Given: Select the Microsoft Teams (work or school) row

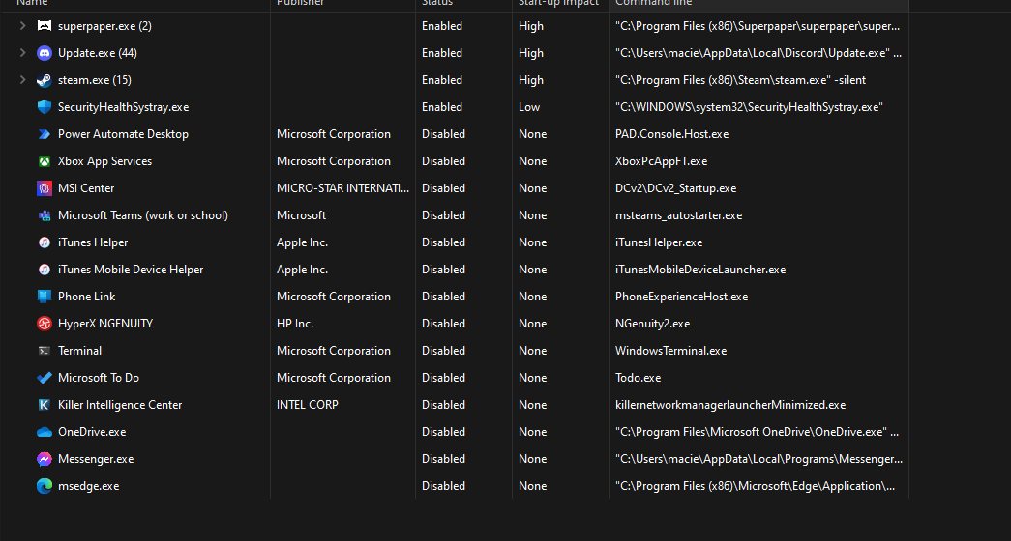Looking at the screenshot, I should click(142, 215).
